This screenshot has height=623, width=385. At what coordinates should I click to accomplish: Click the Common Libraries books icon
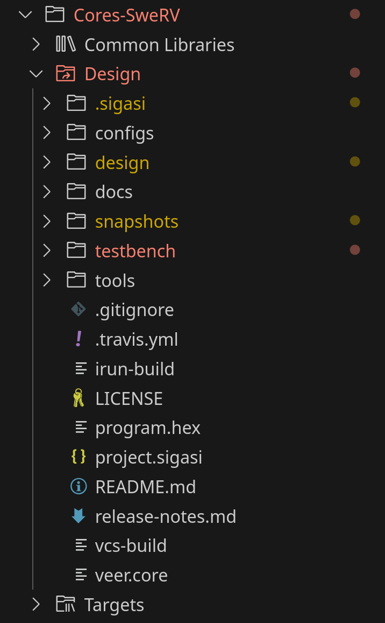66,44
